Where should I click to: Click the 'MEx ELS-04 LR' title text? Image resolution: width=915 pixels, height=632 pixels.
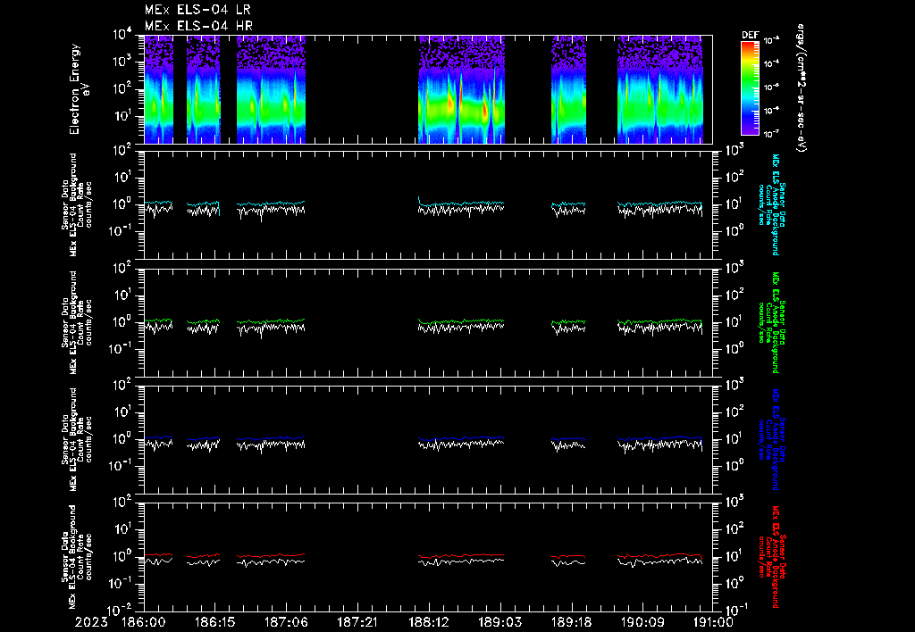pyautogui.click(x=197, y=10)
